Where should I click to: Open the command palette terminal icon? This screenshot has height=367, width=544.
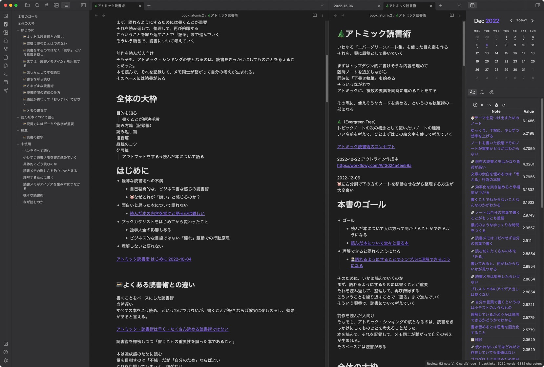coord(6,74)
